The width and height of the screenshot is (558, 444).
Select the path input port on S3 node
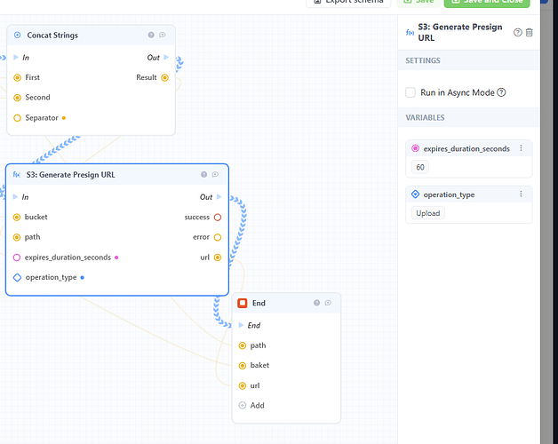coord(17,237)
